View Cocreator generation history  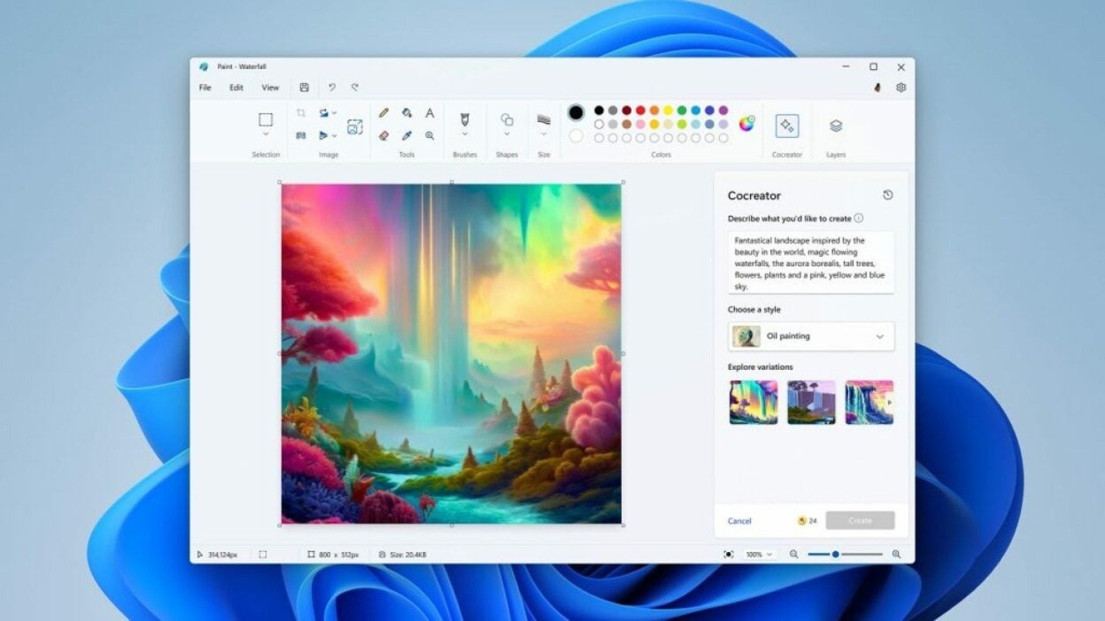[x=888, y=195]
